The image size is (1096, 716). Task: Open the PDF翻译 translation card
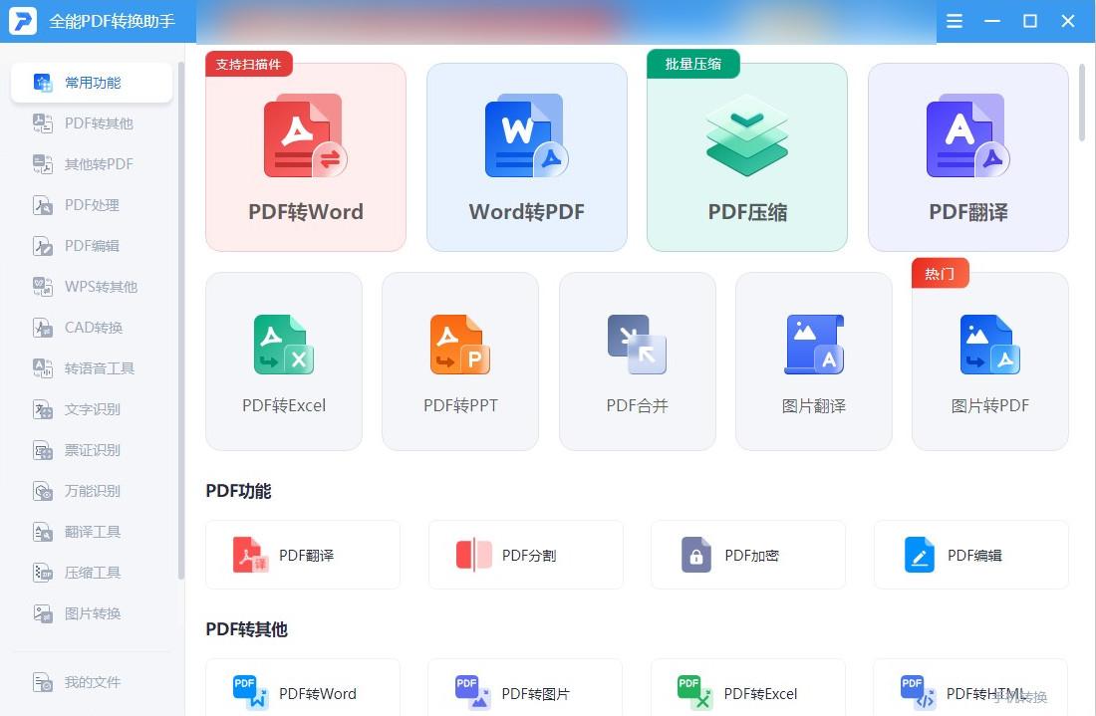967,156
